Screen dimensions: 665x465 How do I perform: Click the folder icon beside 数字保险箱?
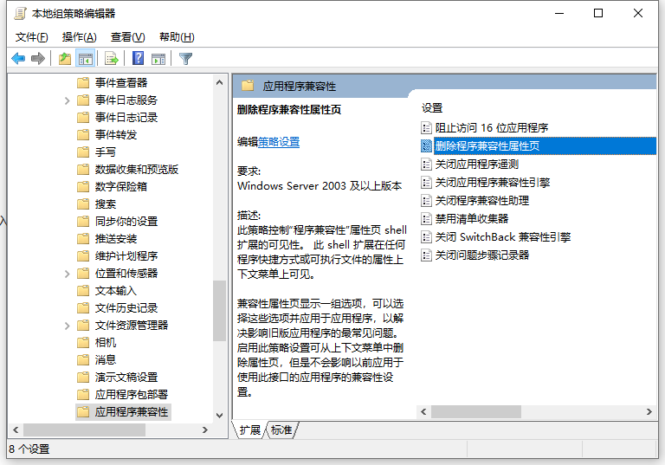point(83,187)
